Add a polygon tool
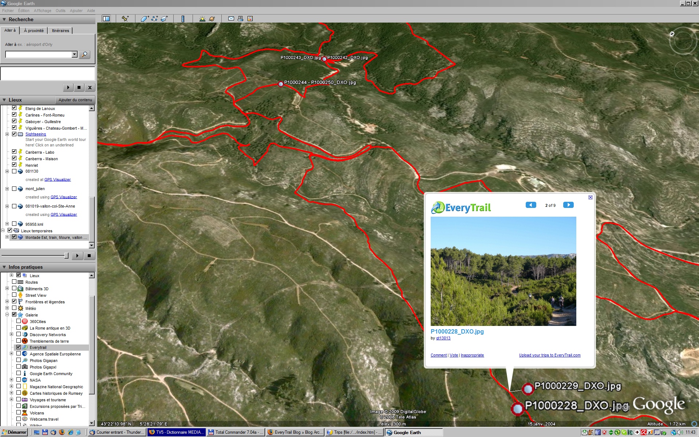The image size is (699, 437). click(x=145, y=19)
